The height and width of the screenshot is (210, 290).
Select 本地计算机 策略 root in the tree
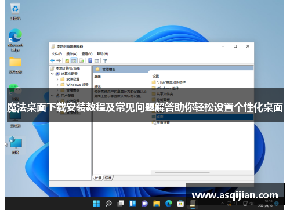(x=68, y=68)
